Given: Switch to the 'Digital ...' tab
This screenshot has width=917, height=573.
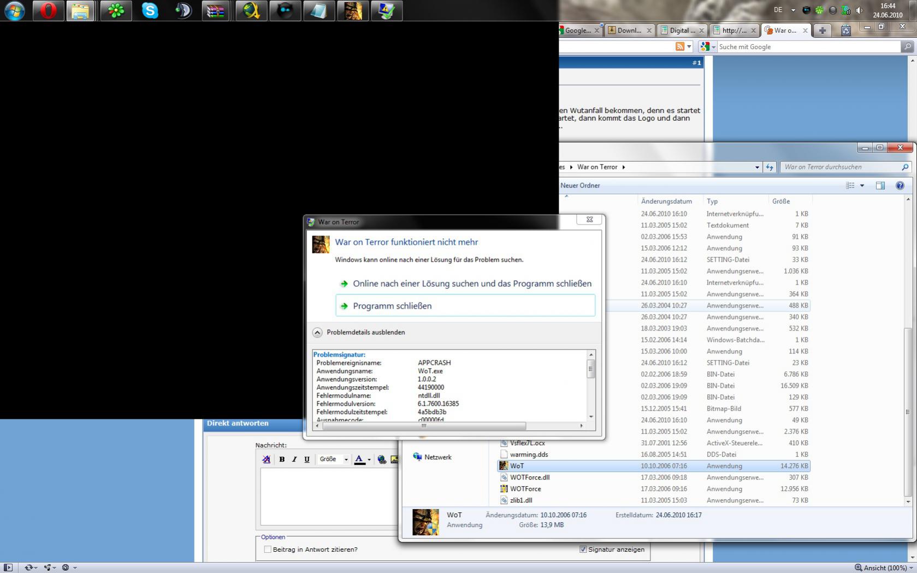Looking at the screenshot, I should point(682,31).
